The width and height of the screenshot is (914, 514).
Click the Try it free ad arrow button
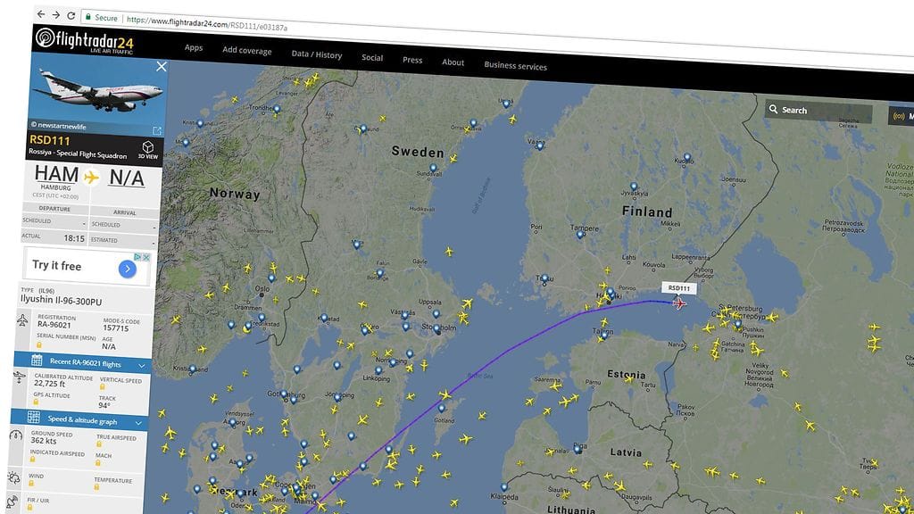click(x=128, y=268)
